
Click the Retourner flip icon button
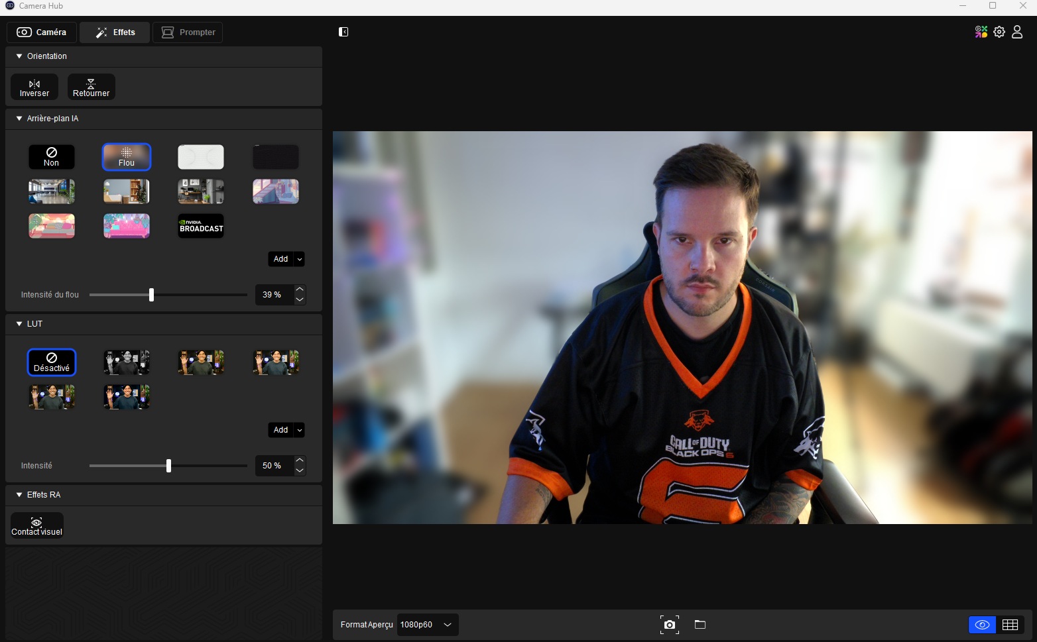(x=91, y=87)
